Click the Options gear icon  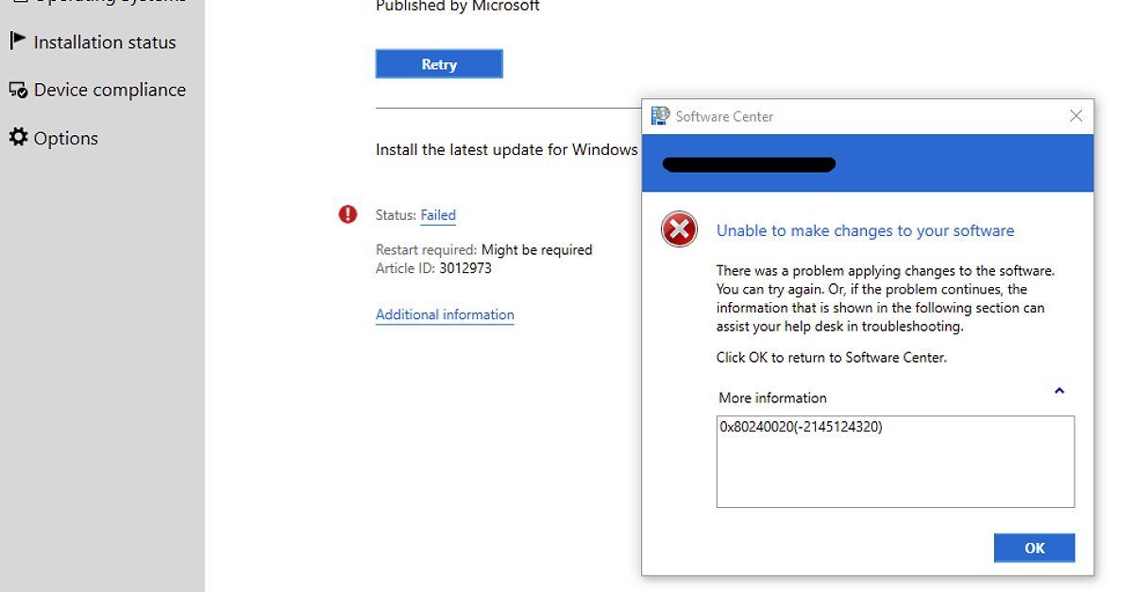18,138
